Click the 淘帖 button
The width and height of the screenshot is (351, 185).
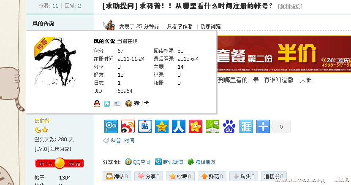pos(117,176)
